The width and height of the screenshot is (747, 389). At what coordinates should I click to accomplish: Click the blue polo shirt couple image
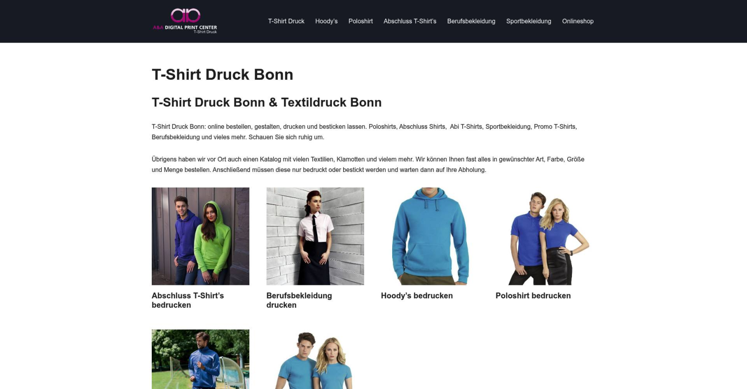[x=544, y=236]
